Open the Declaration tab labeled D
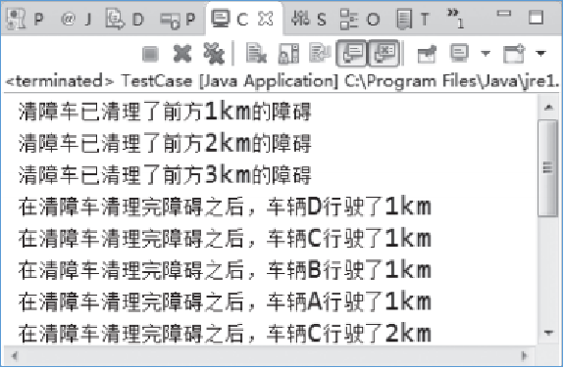Screen dimensions: 564x368 125,19
